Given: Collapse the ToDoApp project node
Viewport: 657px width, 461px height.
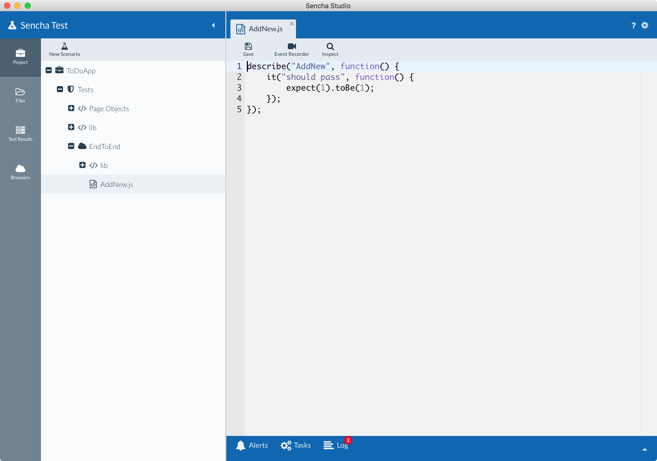Looking at the screenshot, I should (49, 71).
